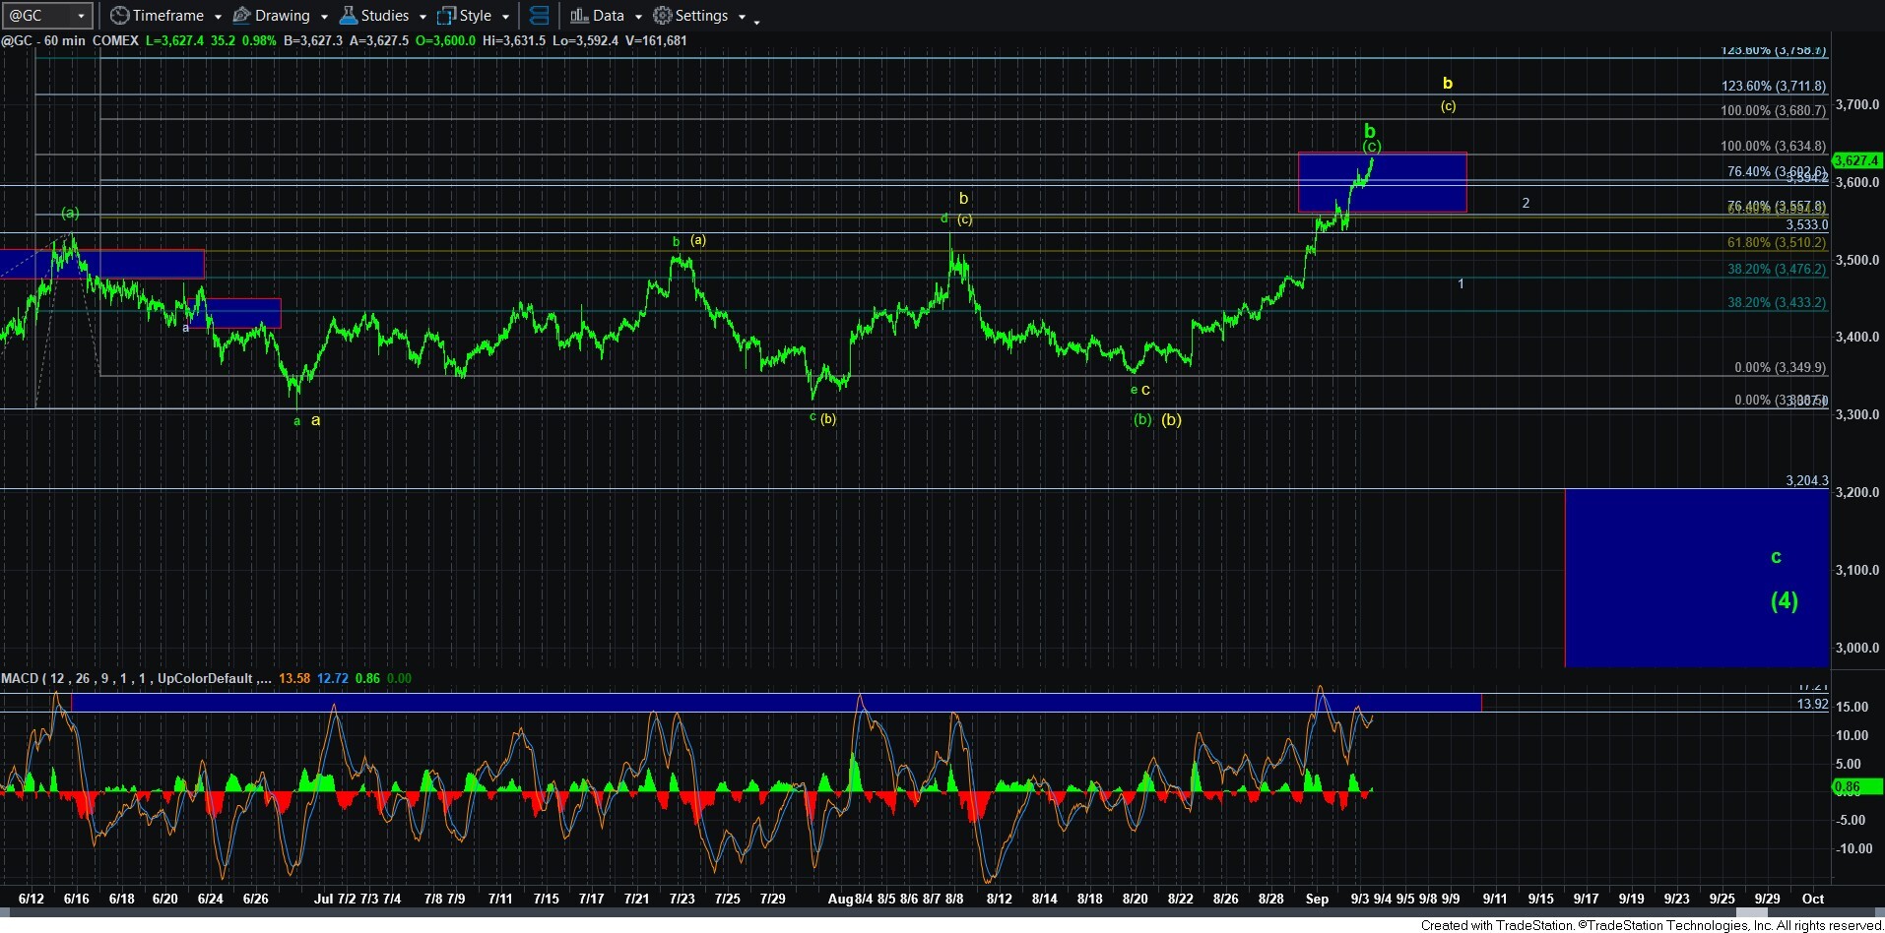Click the 'Jul' date axis label
The image size is (1885, 933).
[x=323, y=899]
